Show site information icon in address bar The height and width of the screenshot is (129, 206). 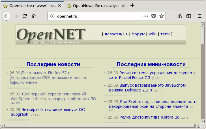[x=52, y=16]
